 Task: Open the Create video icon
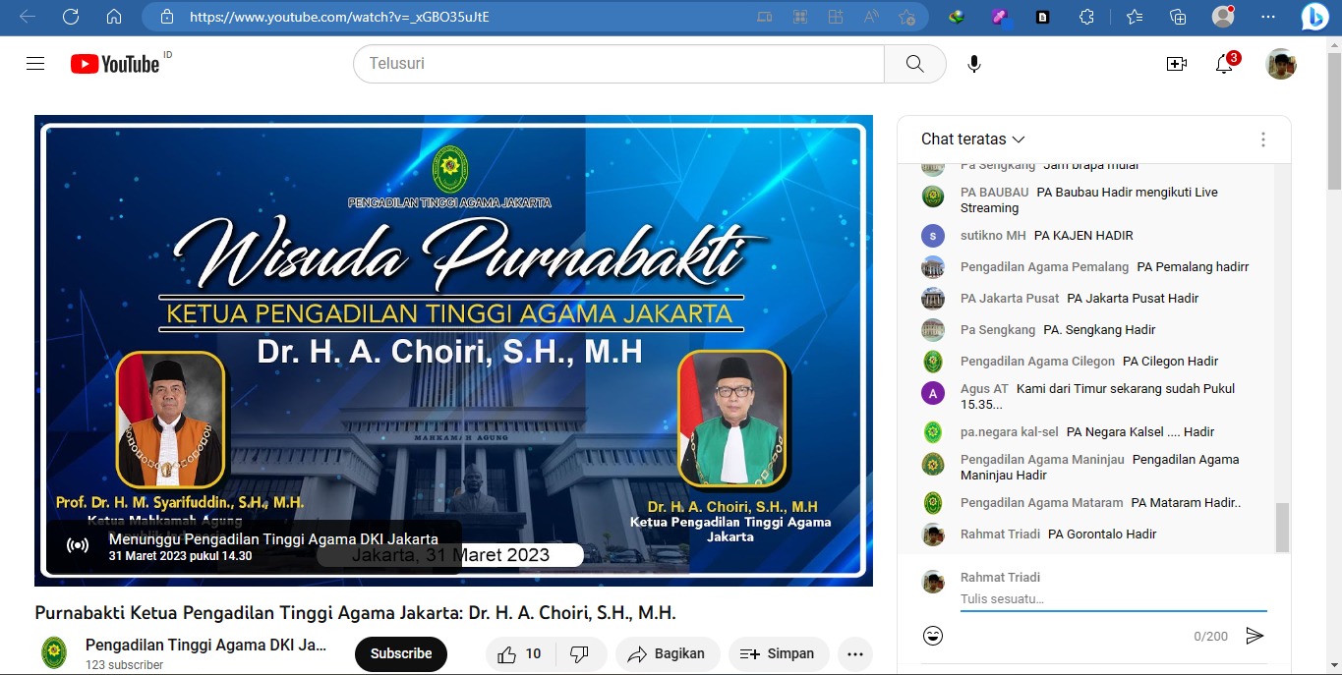click(x=1176, y=64)
